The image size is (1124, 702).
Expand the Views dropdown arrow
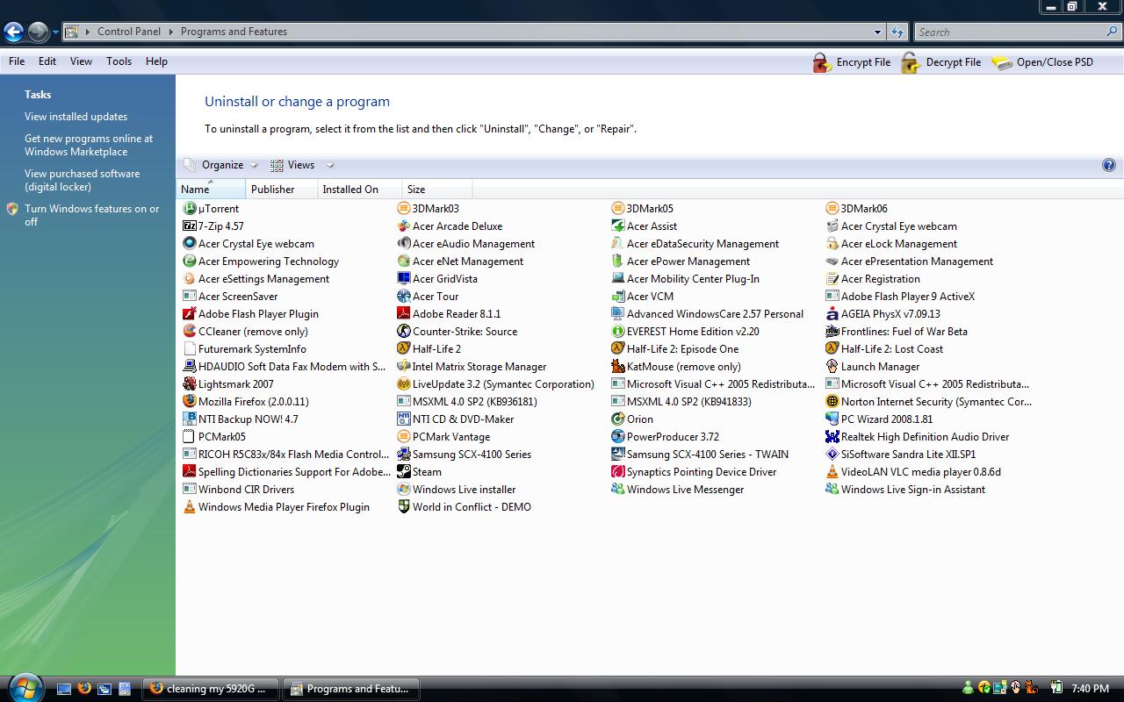coord(330,165)
